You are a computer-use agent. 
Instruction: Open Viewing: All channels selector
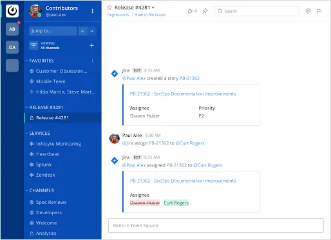tap(50, 45)
